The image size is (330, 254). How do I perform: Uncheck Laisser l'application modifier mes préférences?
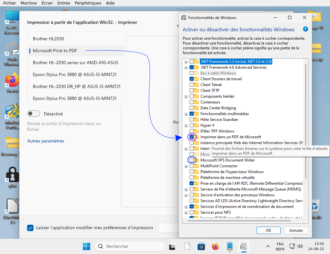point(30,228)
